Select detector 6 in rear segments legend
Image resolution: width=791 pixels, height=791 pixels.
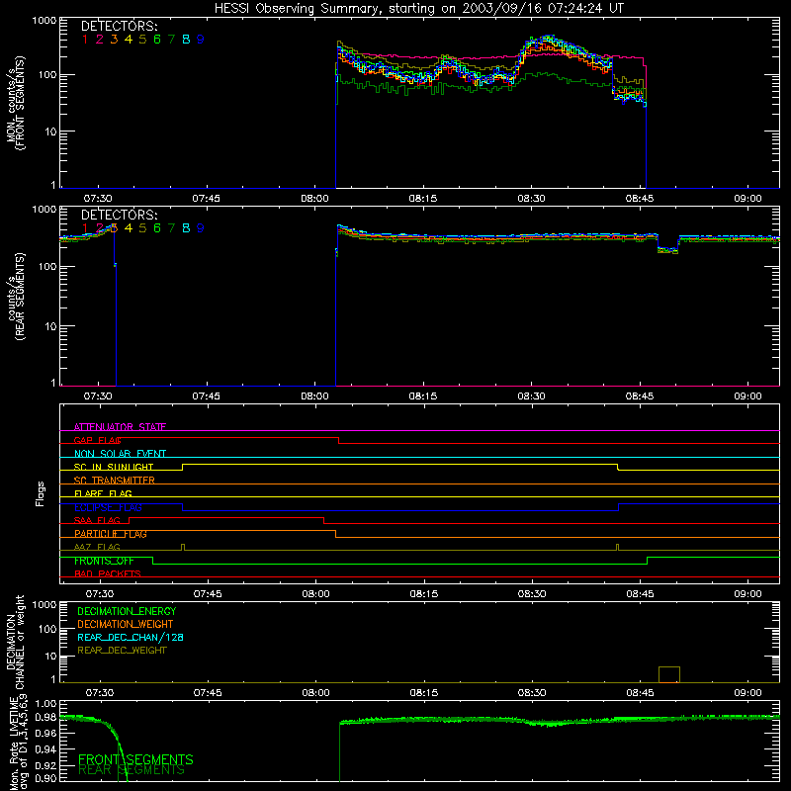click(x=157, y=228)
